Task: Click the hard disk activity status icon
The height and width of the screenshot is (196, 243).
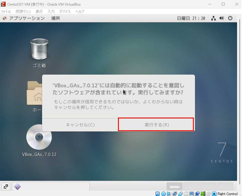Action: [157, 194]
